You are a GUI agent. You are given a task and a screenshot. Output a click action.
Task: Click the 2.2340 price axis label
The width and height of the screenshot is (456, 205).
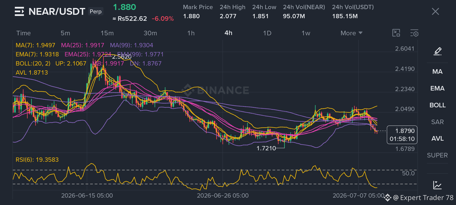pyautogui.click(x=405, y=89)
